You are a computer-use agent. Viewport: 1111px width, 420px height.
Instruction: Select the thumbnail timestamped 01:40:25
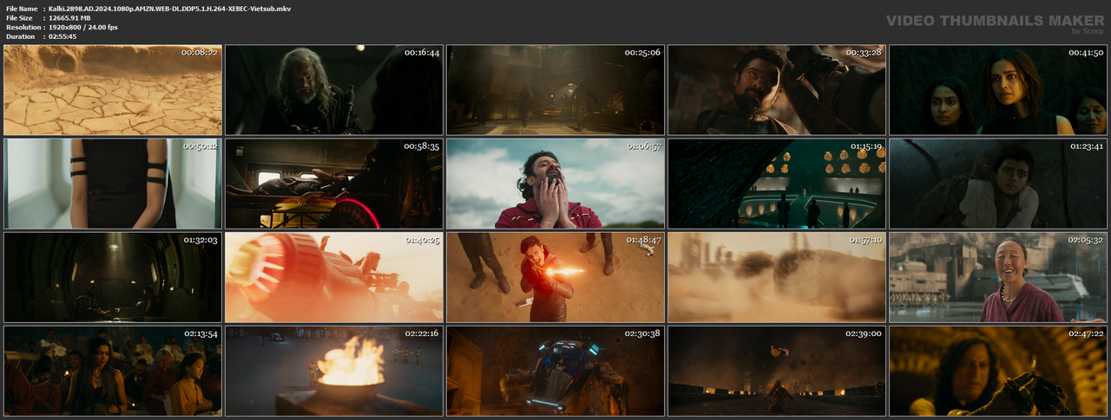click(333, 277)
